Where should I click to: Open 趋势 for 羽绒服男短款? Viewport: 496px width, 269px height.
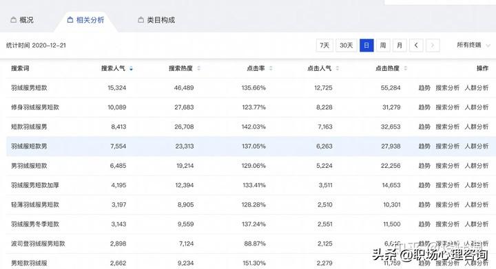[424, 88]
